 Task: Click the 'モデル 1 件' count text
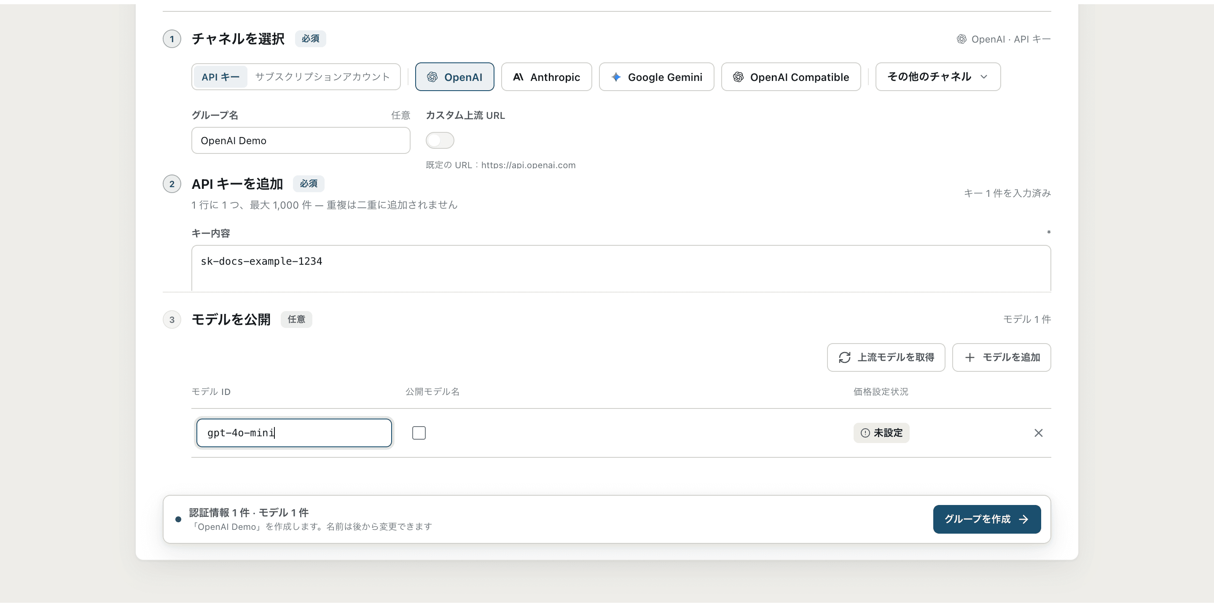tap(1027, 320)
